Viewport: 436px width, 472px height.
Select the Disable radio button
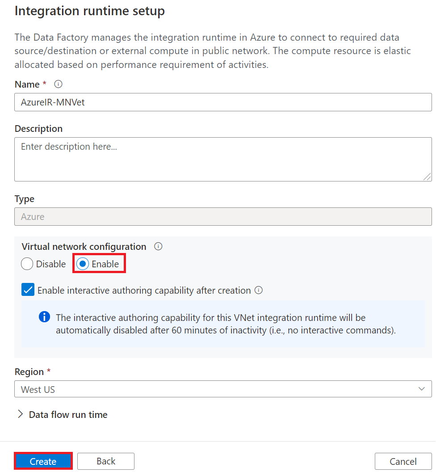click(x=27, y=264)
